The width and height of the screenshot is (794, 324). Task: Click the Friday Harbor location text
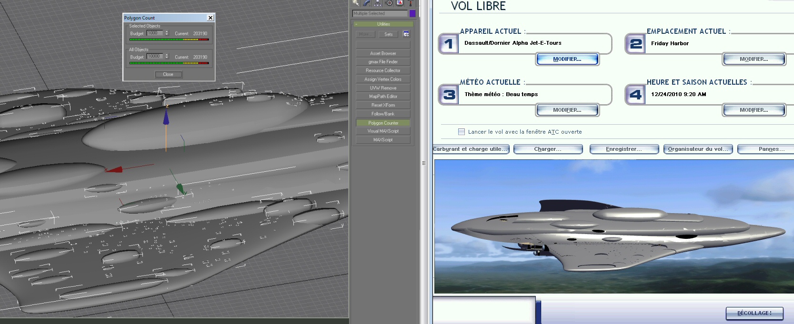670,43
